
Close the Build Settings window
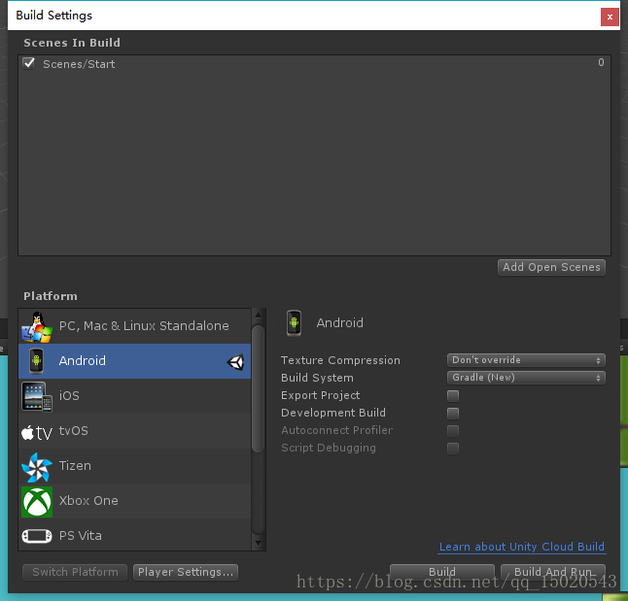click(610, 17)
